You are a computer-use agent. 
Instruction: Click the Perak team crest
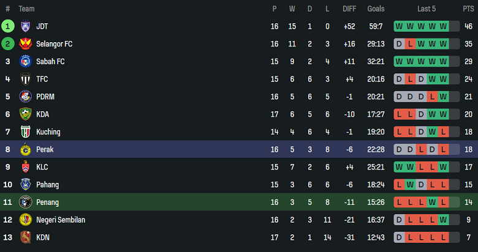(x=25, y=149)
